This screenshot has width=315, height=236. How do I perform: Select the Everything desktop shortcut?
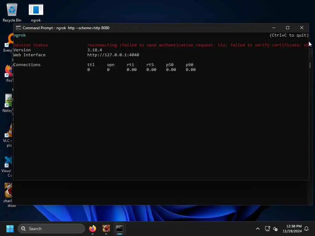(8, 42)
